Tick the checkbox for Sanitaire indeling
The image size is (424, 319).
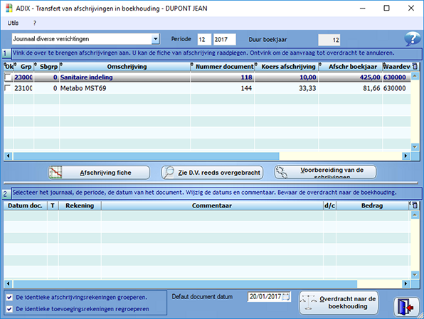tap(8, 77)
